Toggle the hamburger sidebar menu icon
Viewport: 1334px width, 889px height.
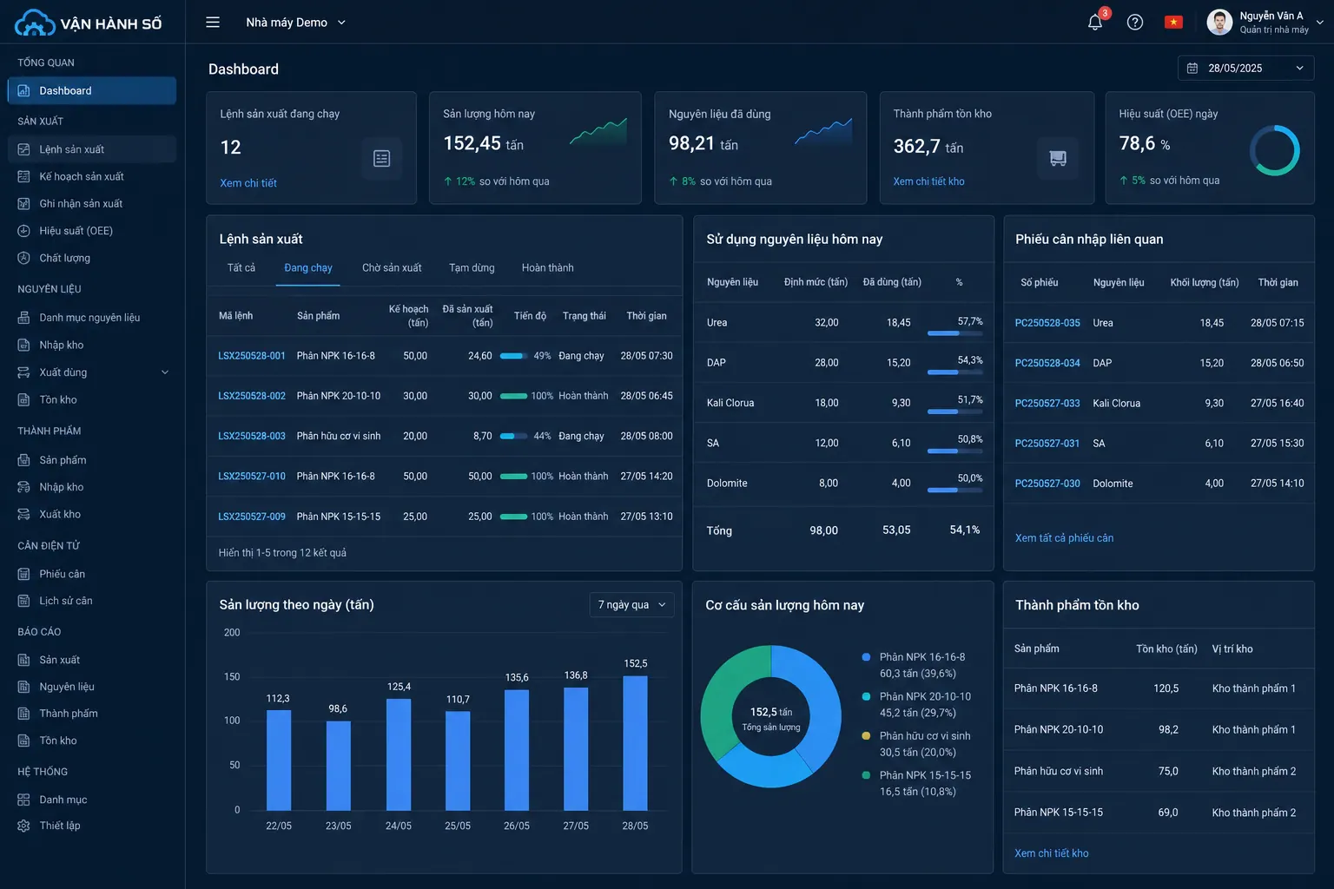pyautogui.click(x=213, y=23)
